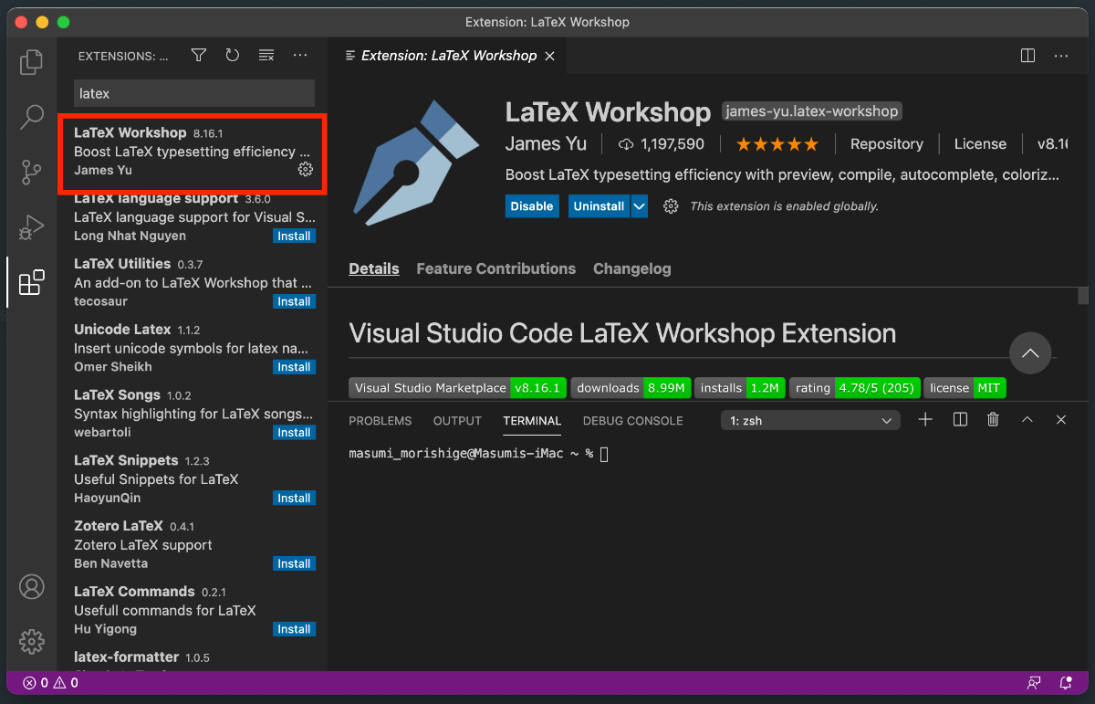
Task: Expand the Uninstall dropdown arrow
Action: (639, 206)
